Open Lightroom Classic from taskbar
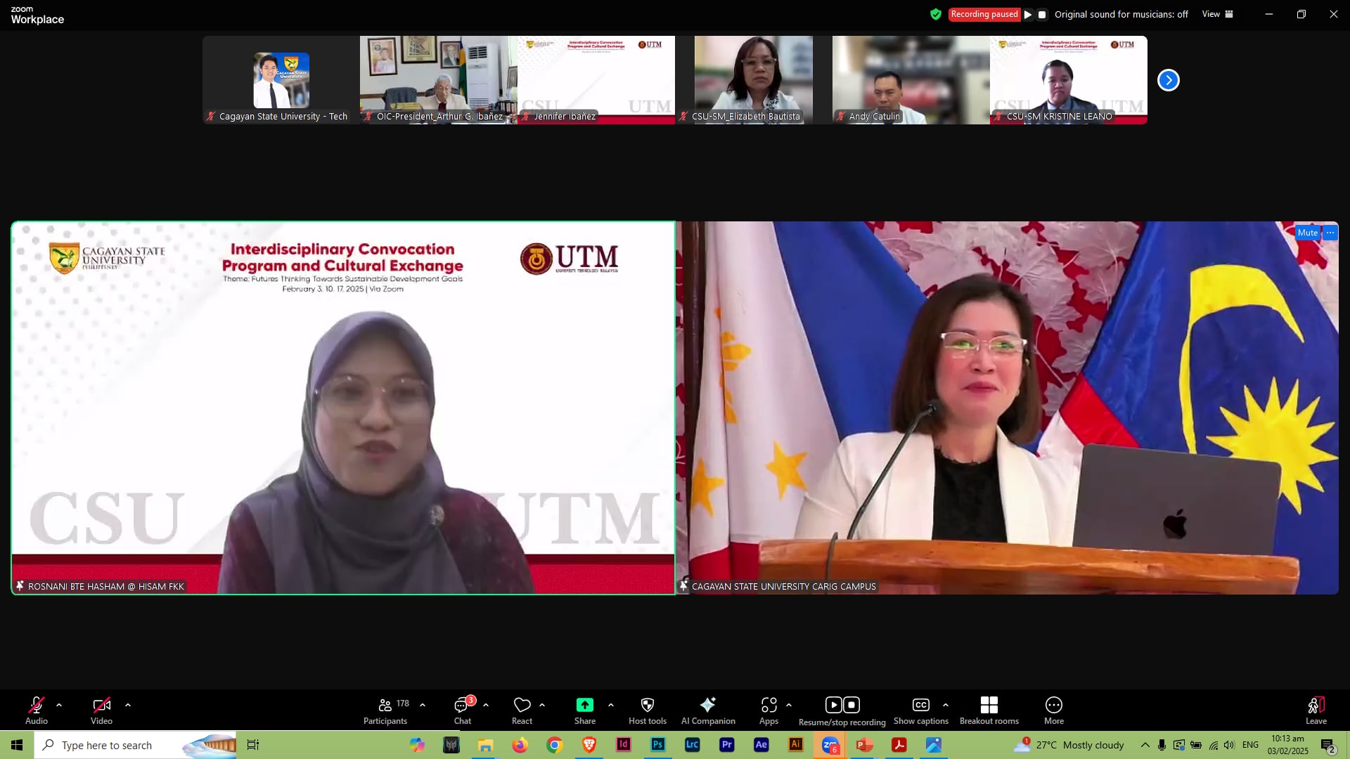 point(693,745)
